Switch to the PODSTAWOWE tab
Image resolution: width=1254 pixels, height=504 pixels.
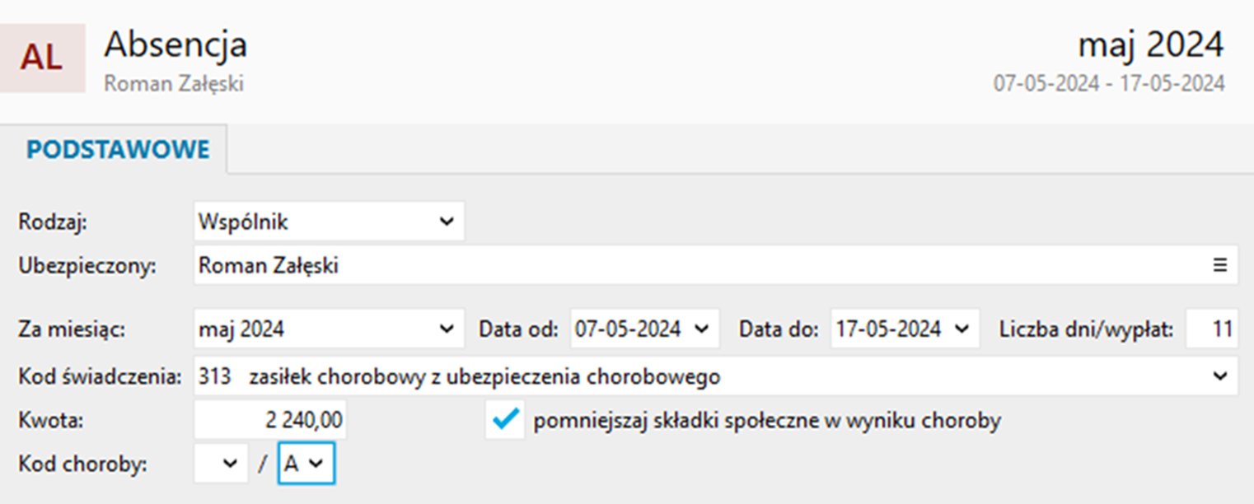coord(117,150)
